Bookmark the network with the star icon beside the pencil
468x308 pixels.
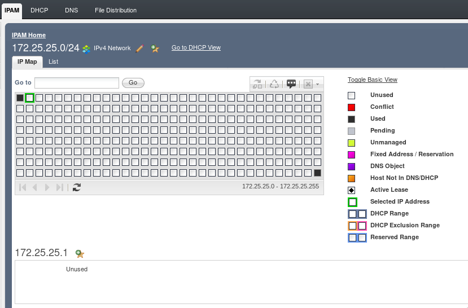point(155,49)
